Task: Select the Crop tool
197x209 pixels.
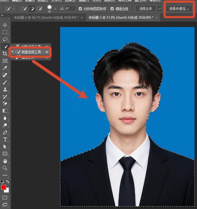Action: 5,53
